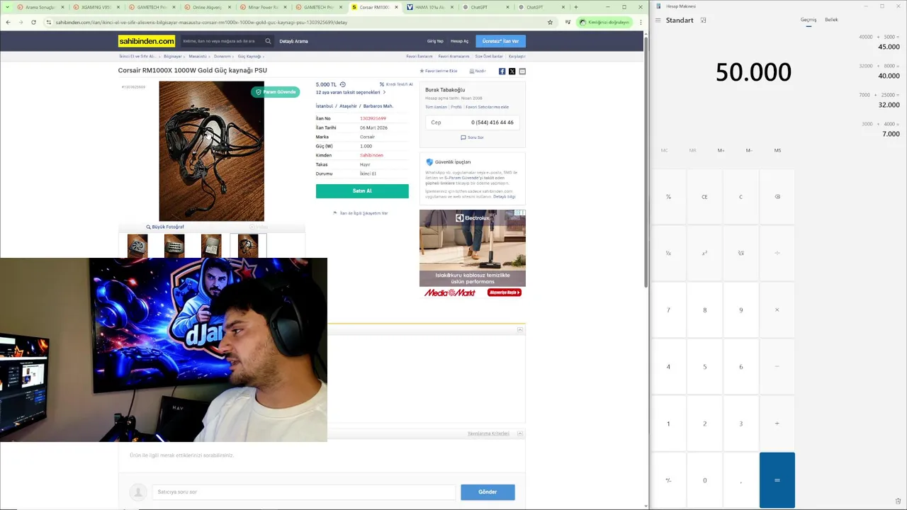Image resolution: width=907 pixels, height=510 pixels.
Task: Clear calculator history with trash icon
Action: (x=898, y=501)
